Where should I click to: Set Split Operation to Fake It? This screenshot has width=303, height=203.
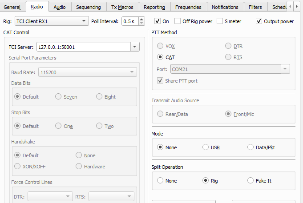[x=250, y=181]
